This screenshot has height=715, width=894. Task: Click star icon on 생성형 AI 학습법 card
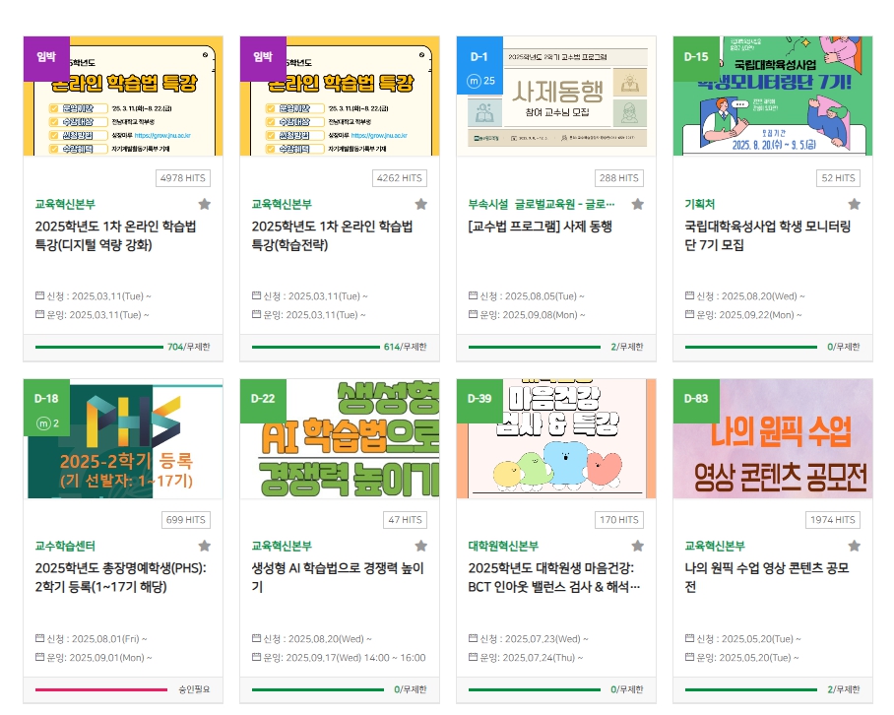click(x=421, y=547)
